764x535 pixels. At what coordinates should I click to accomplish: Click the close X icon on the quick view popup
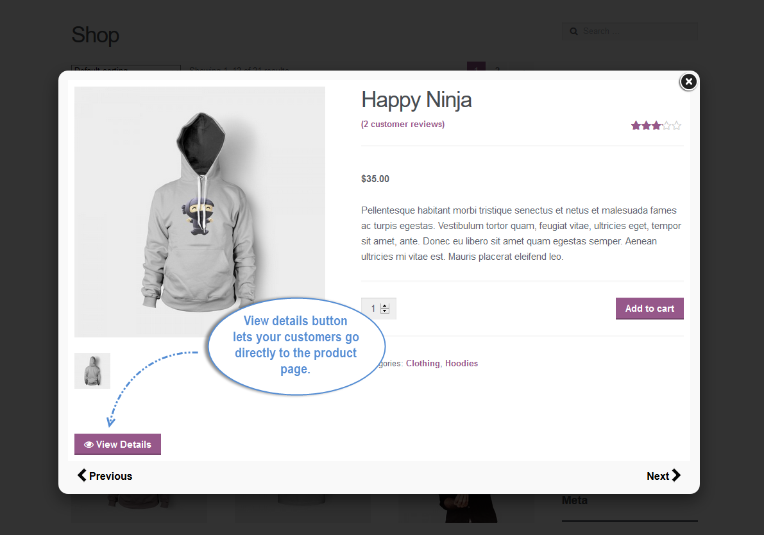[688, 81]
